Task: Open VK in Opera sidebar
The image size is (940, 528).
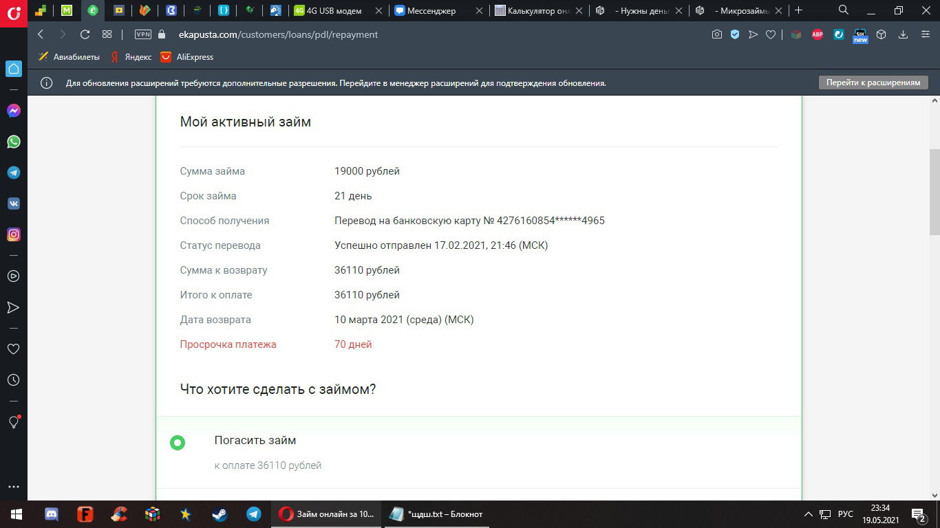Action: pos(13,203)
